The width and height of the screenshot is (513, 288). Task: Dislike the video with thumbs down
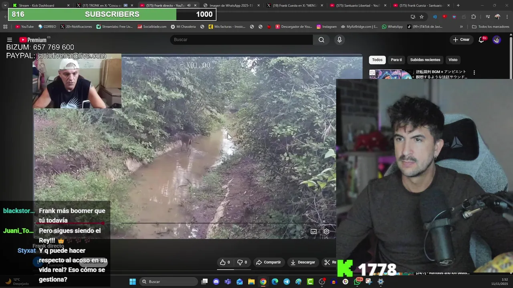coord(242,262)
